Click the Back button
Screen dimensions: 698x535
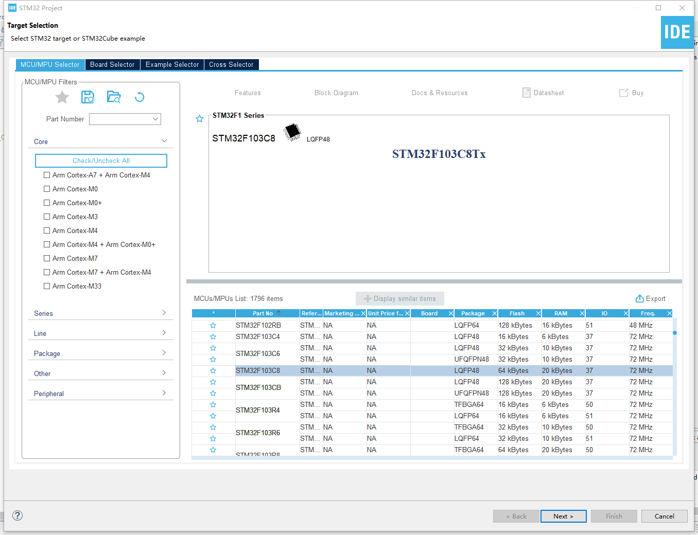coord(516,516)
